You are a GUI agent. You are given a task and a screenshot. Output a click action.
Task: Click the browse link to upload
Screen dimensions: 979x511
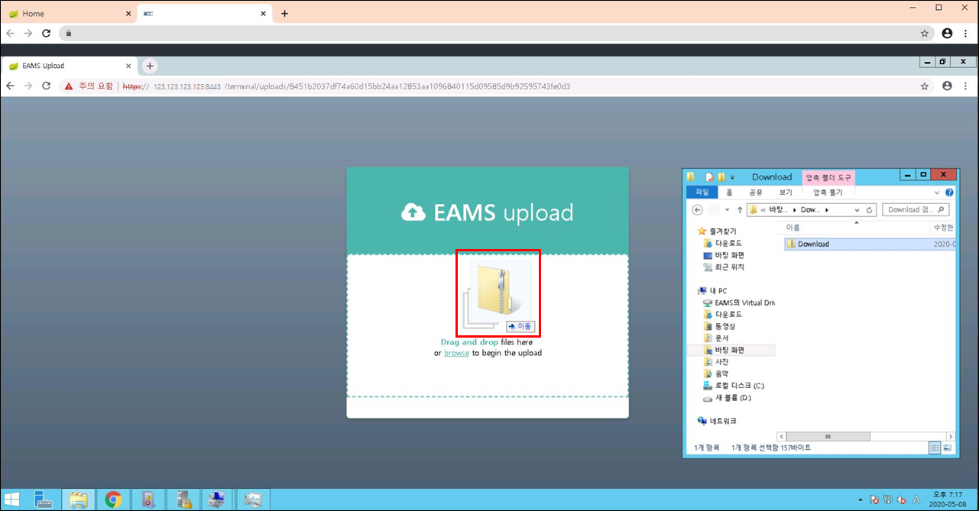point(456,353)
